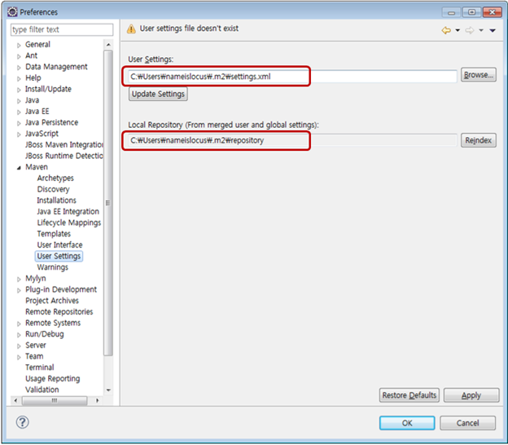The height and width of the screenshot is (445, 508).
Task: Click the Browse... button for User Settings
Action: (x=478, y=75)
